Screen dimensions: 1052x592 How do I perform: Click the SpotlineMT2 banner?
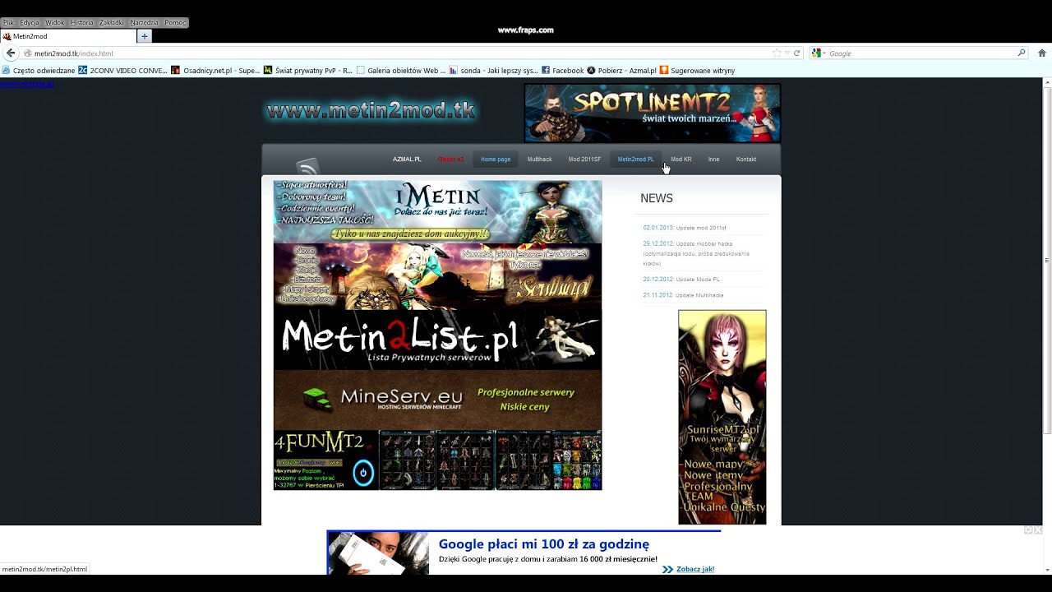[653, 113]
